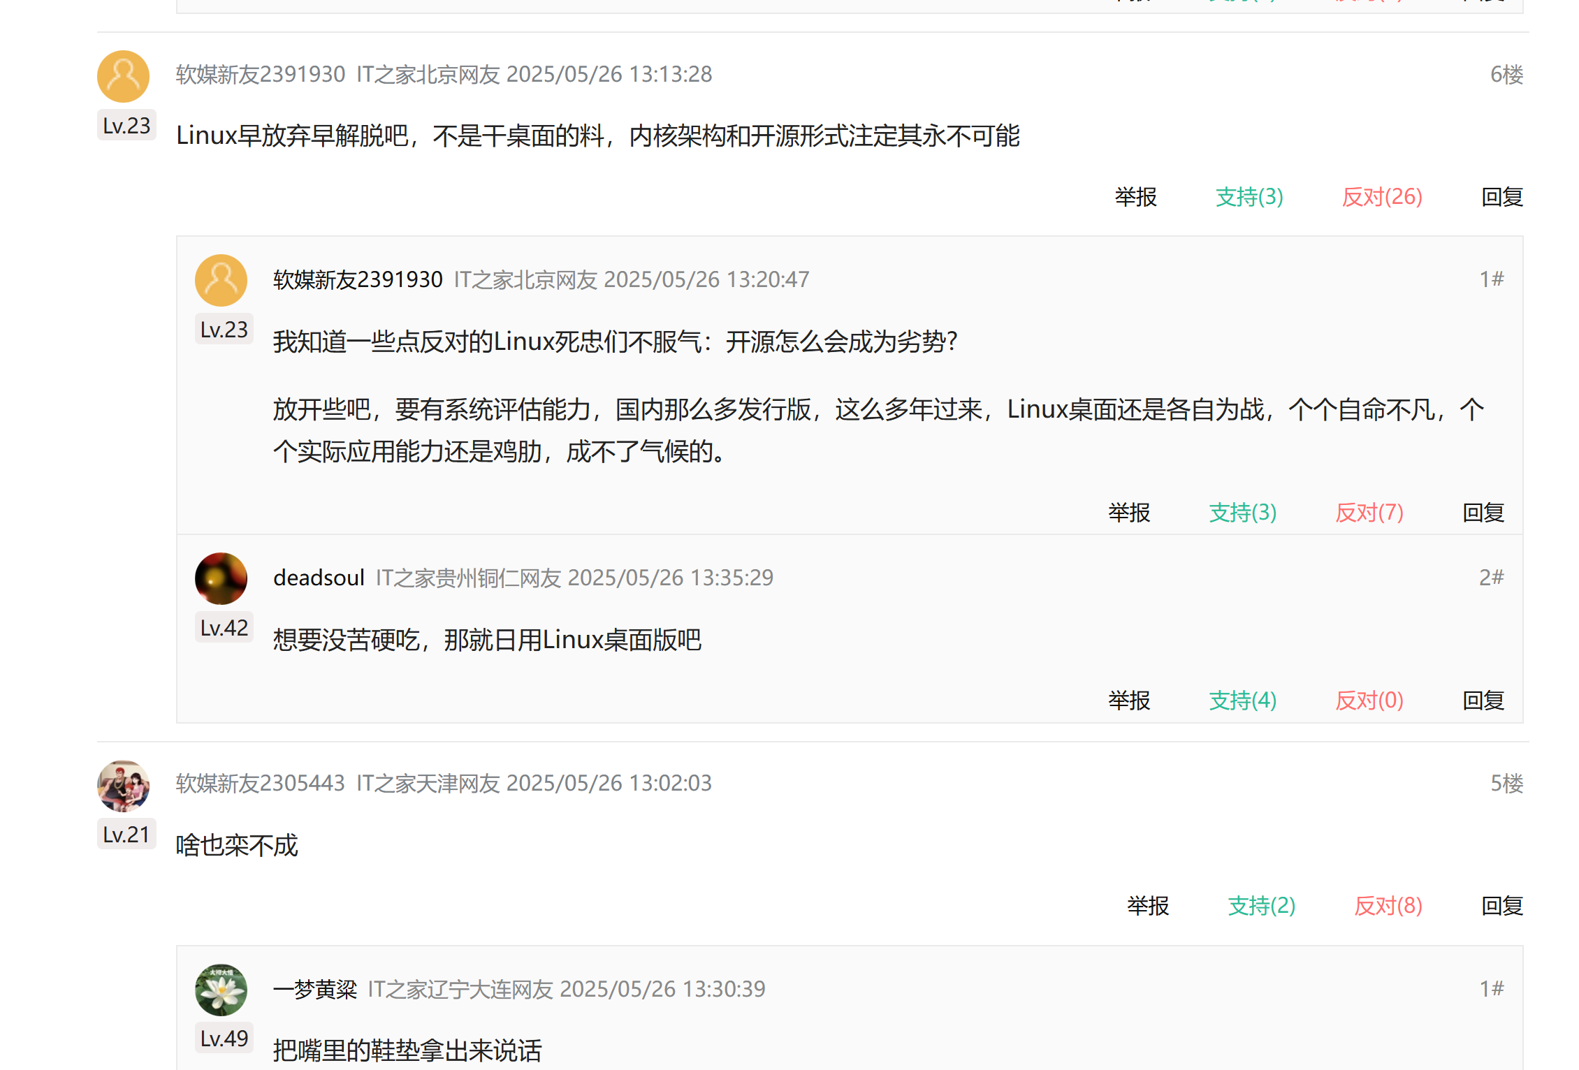Screen dimensions: 1579x1070
Task: Reply to the 6楼 comment with 回复
Action: (1502, 197)
